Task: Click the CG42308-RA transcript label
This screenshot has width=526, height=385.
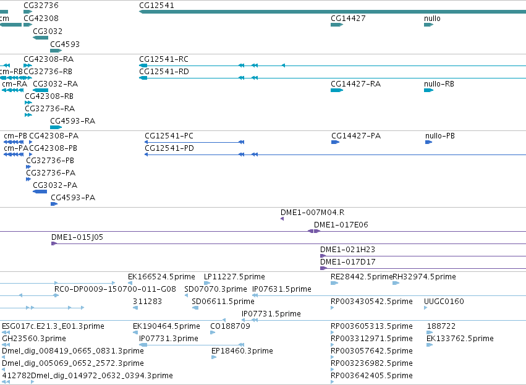Action: (49, 59)
